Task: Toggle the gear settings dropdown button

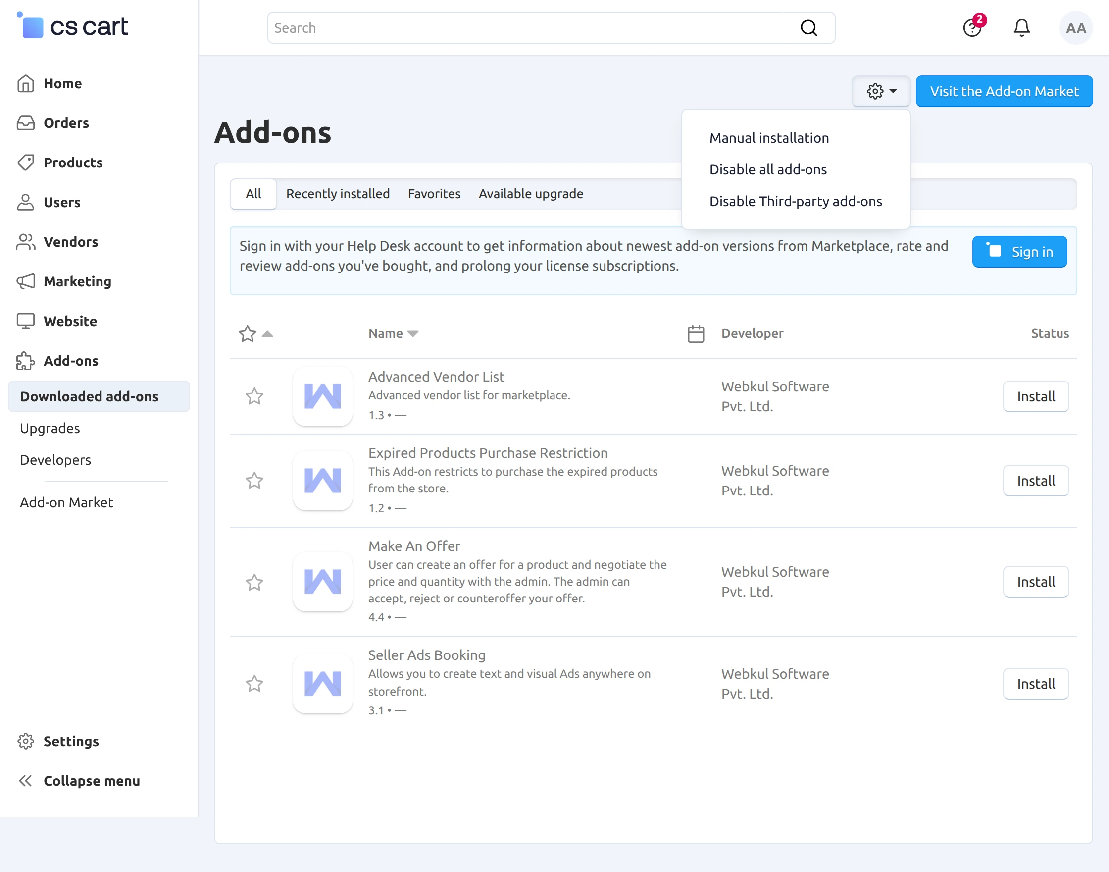Action: 881,91
